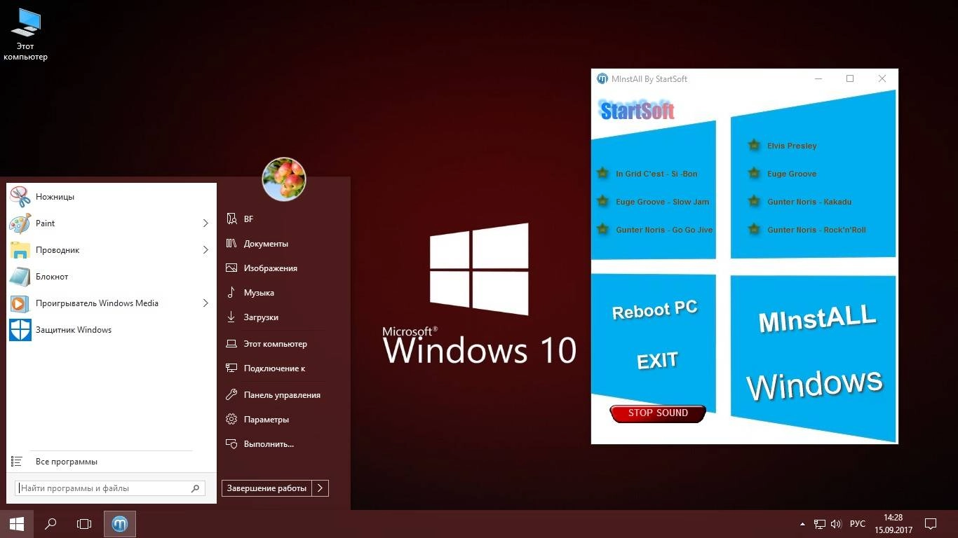Open taskbar search magnifier icon
The width and height of the screenshot is (958, 538).
point(50,523)
